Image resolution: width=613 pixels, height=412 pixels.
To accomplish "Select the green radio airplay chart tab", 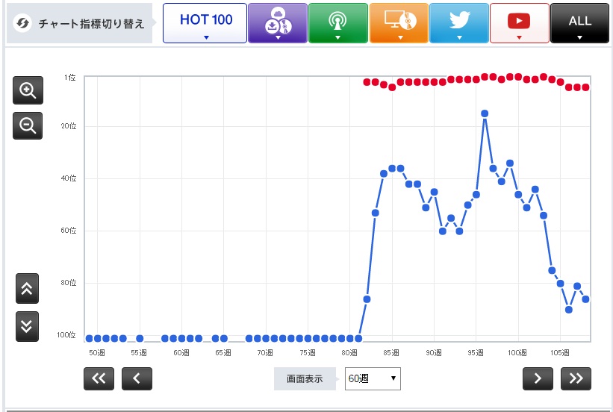I will coord(337,23).
